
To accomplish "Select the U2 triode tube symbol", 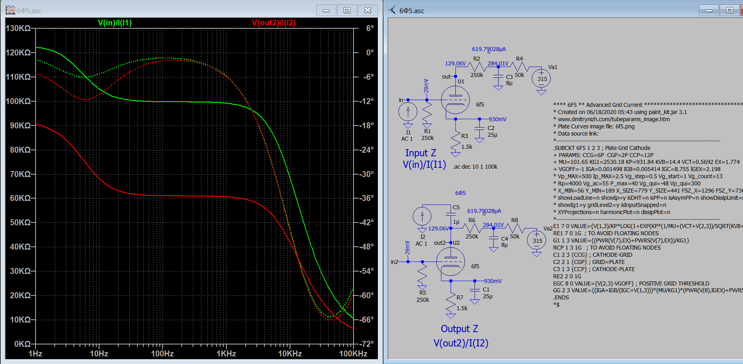I will point(451,262).
